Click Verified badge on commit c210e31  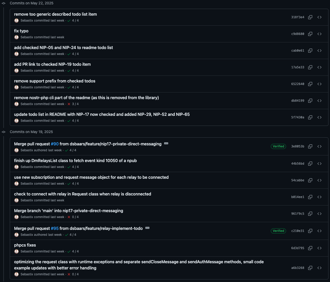pos(278,231)
